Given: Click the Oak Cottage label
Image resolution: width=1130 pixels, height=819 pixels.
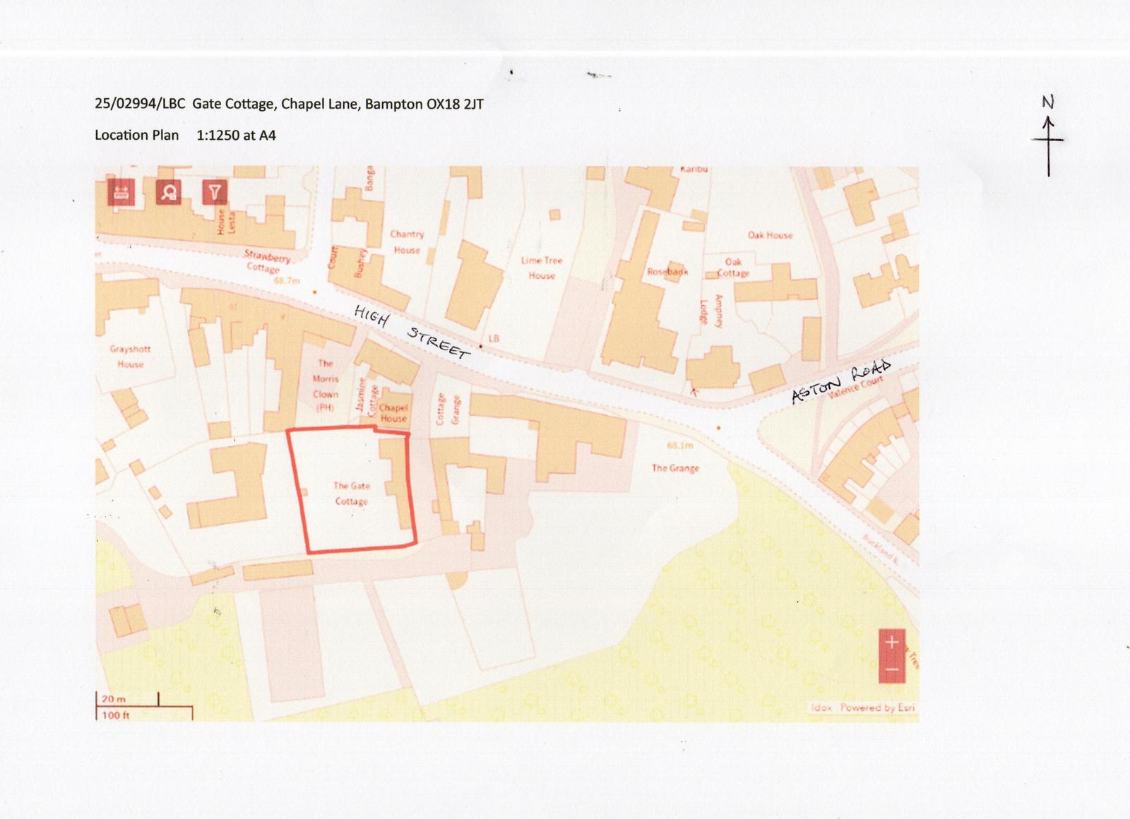Looking at the screenshot, I should [734, 268].
